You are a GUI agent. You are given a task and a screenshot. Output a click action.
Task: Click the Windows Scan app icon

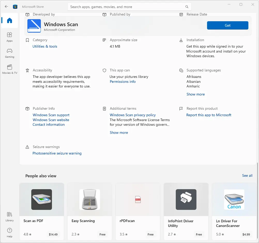point(34,26)
